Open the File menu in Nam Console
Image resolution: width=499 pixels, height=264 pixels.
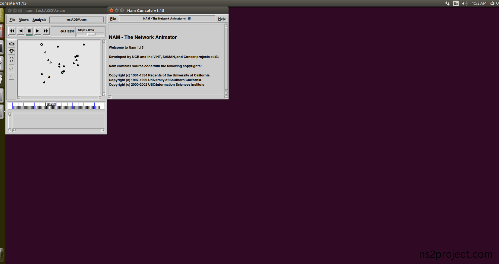pos(113,19)
